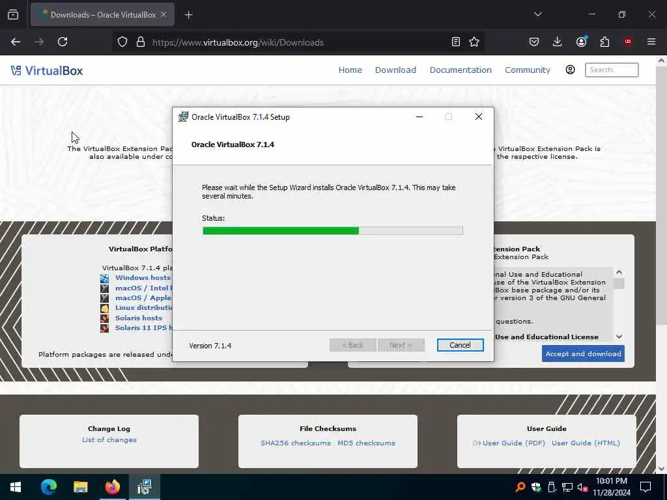
Task: Toggle reader view icon
Action: (x=455, y=42)
